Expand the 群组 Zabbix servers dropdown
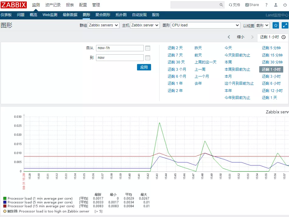 (104, 25)
